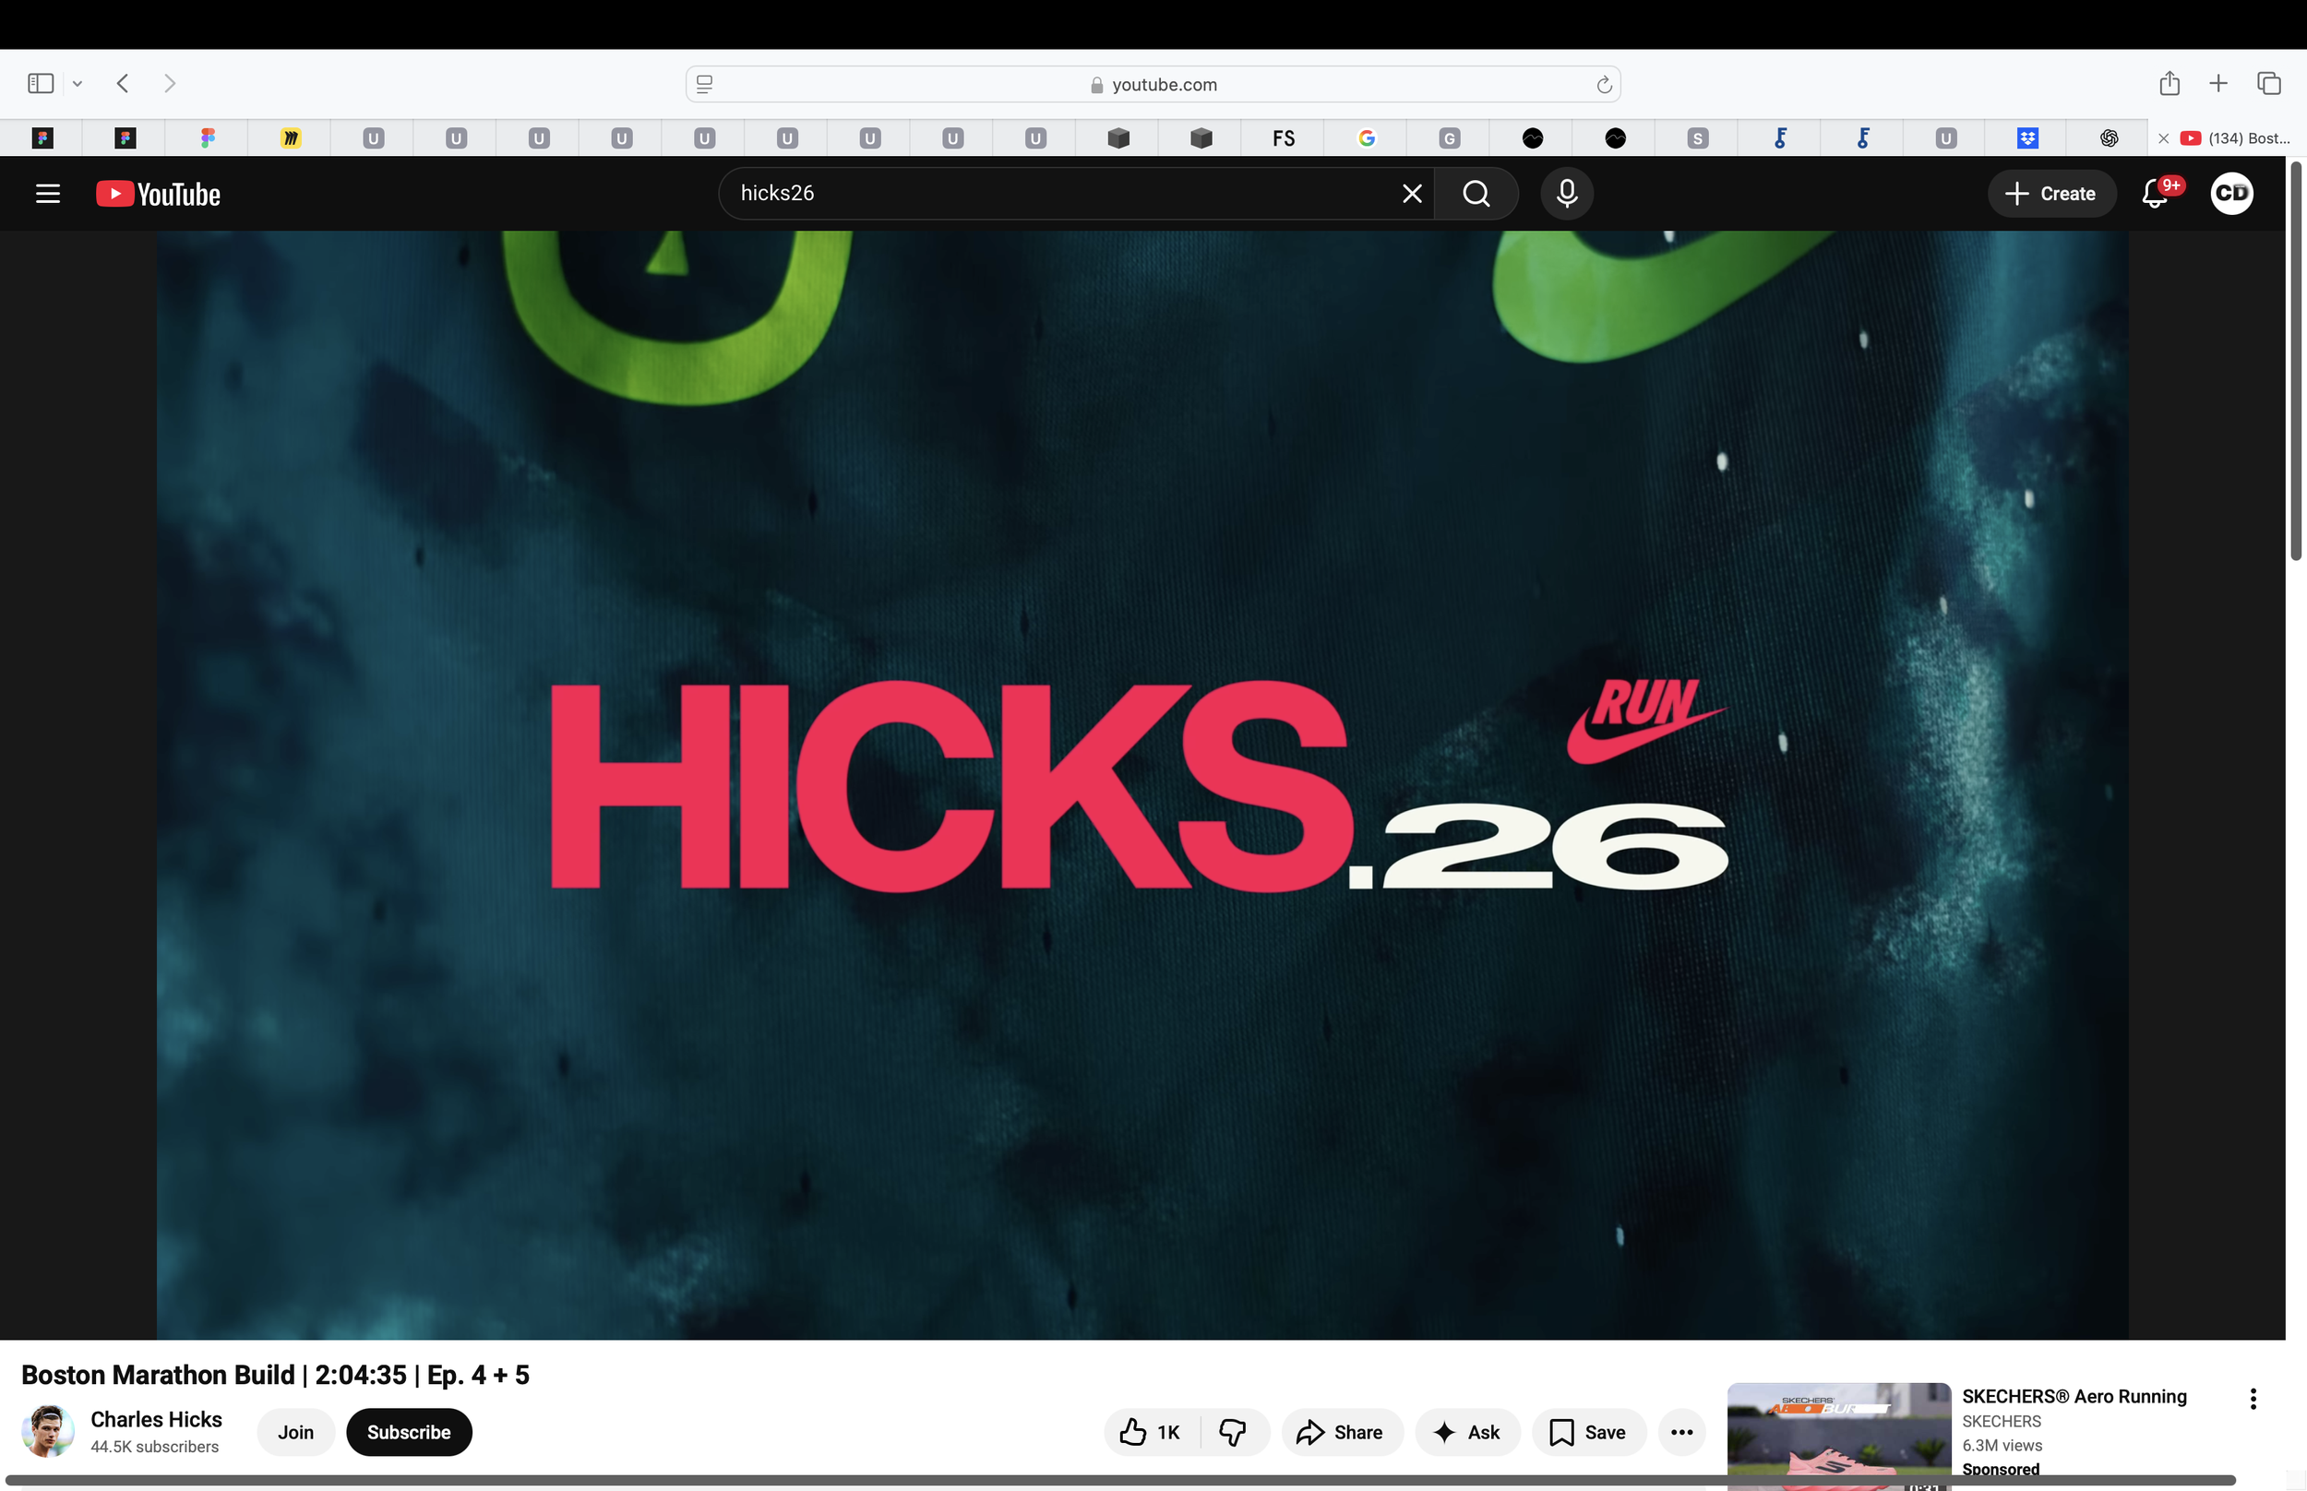The image size is (2307, 1491).
Task: Search with your voice microphone
Action: (1567, 194)
